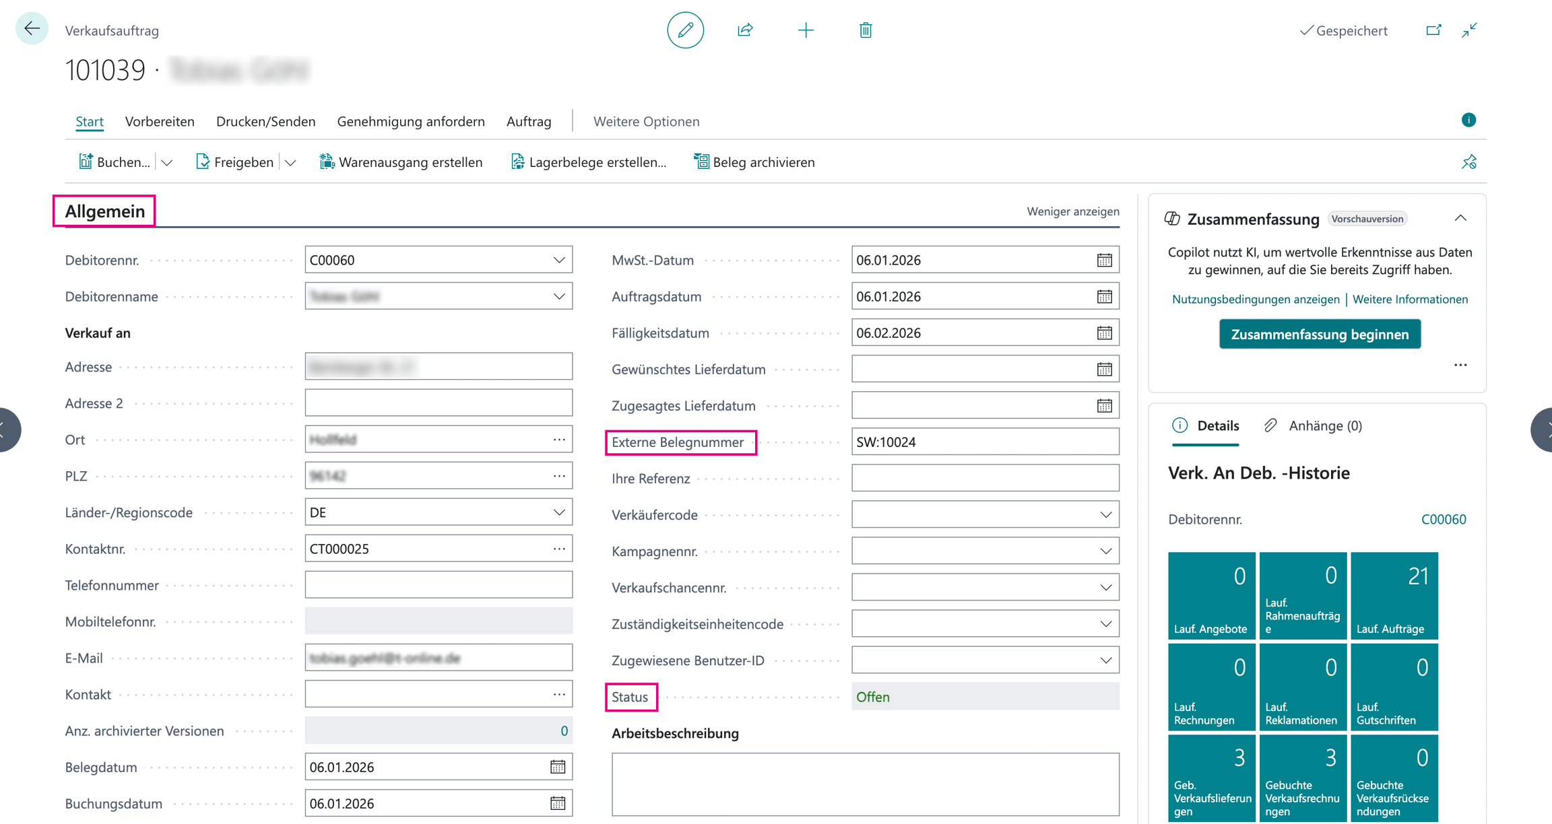
Task: Click the Kontaktnr. lookup ellipsis
Action: (559, 549)
